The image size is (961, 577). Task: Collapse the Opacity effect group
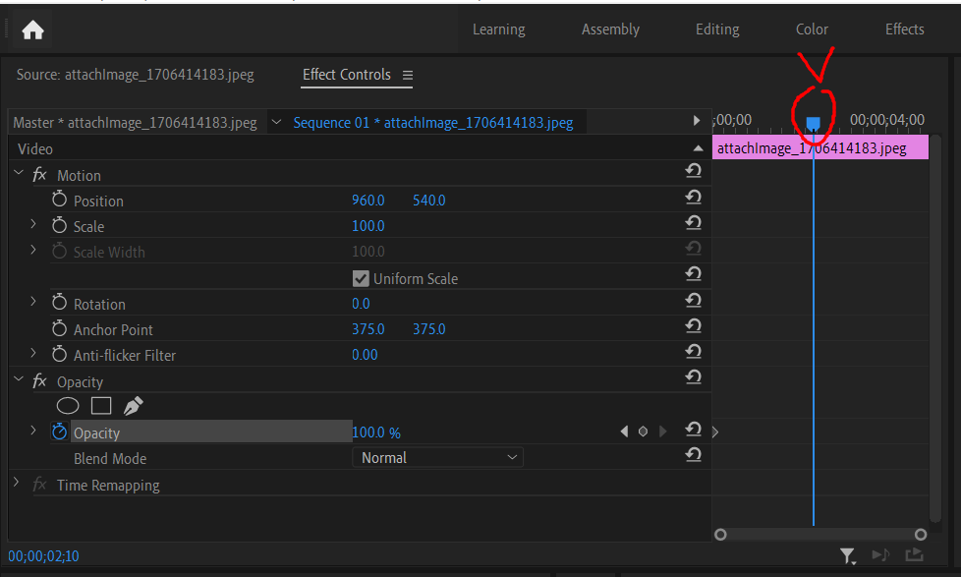(x=19, y=380)
